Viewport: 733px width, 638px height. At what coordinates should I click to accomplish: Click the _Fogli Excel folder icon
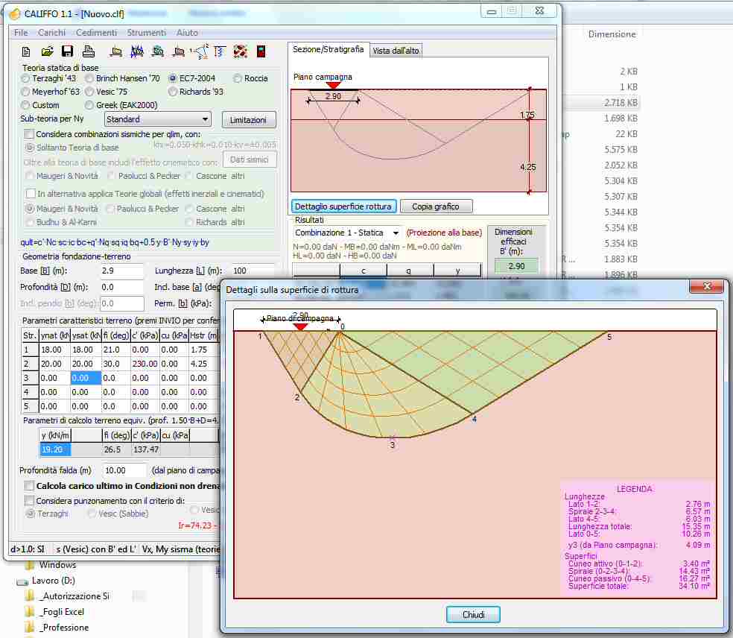click(x=30, y=612)
